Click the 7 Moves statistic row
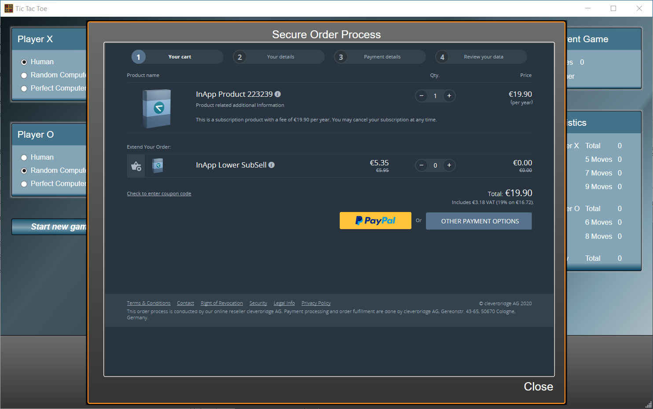 coord(603,173)
